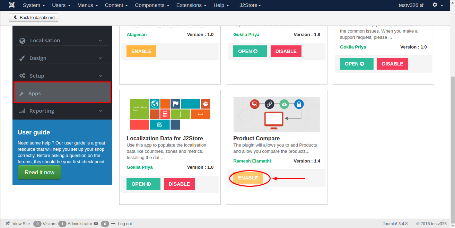Click Version : 1.4 text

coord(307,161)
